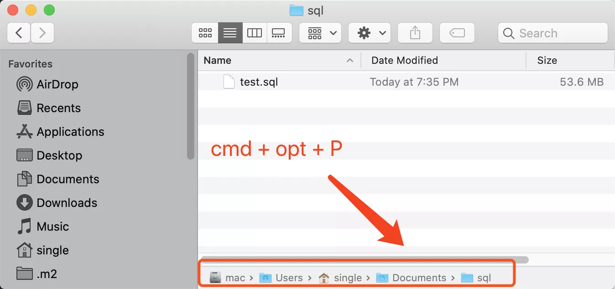Click sql in the path bar
615x289 pixels.
click(x=476, y=278)
